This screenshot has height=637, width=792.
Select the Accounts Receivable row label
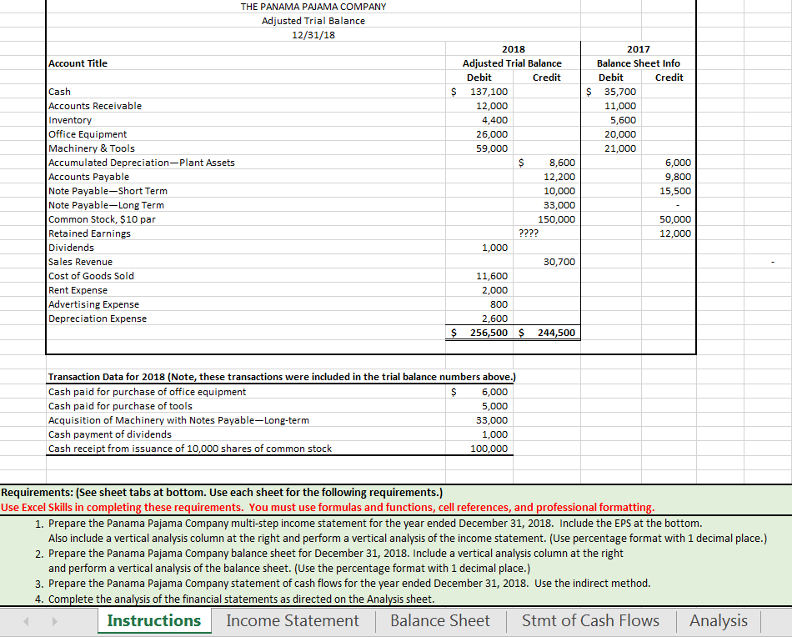93,106
